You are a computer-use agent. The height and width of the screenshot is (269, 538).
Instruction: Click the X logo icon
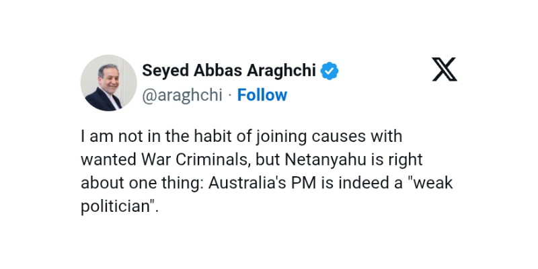[445, 69]
